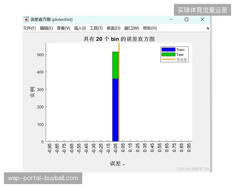Click the green Test bar segment
The height and width of the screenshot is (188, 235).
(x=115, y=65)
